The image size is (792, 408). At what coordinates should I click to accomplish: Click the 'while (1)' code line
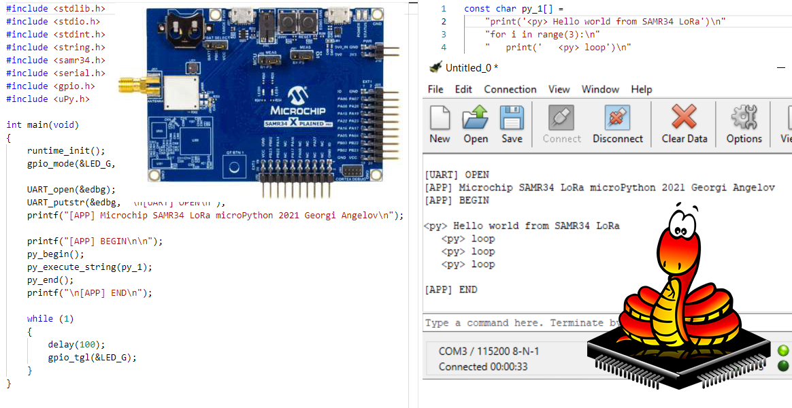[50, 319]
